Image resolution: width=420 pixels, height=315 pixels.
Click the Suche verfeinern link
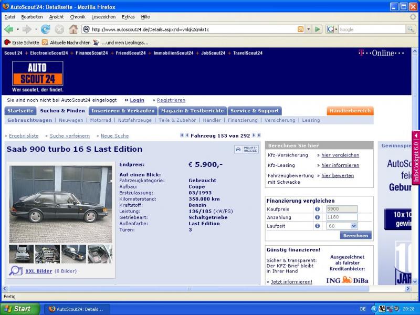click(69, 136)
